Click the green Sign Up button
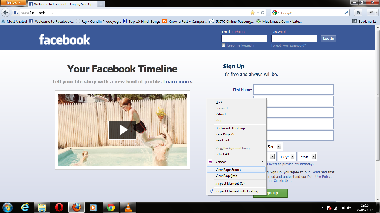Screen dimensions: 380x213 270,193
